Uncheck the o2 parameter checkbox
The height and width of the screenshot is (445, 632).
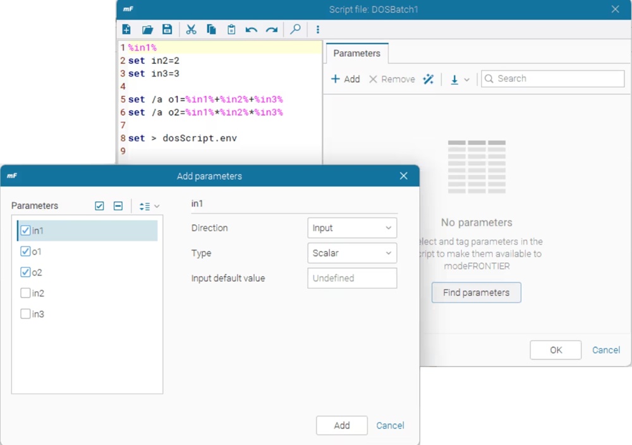[25, 272]
